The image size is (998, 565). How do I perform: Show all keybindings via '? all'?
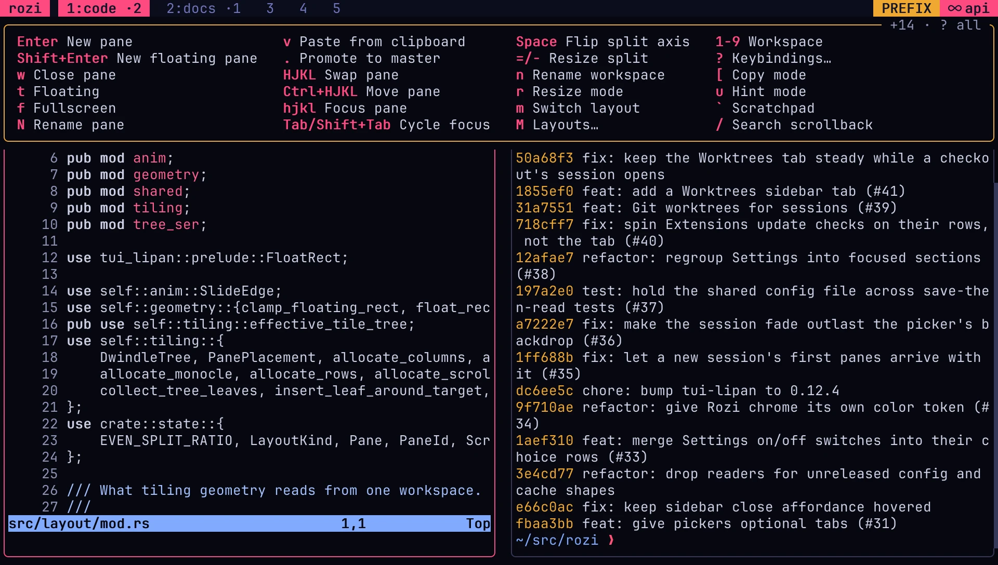(x=961, y=25)
